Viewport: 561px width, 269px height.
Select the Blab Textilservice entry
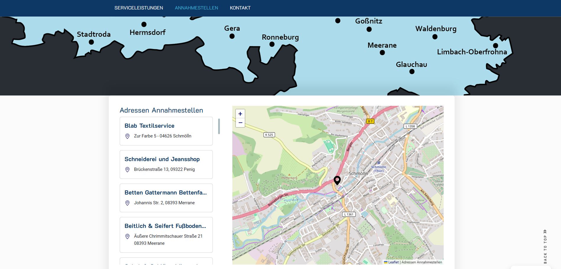click(149, 126)
